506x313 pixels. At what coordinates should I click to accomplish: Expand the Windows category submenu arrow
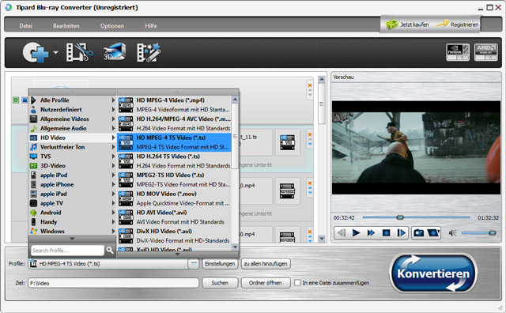[113, 232]
